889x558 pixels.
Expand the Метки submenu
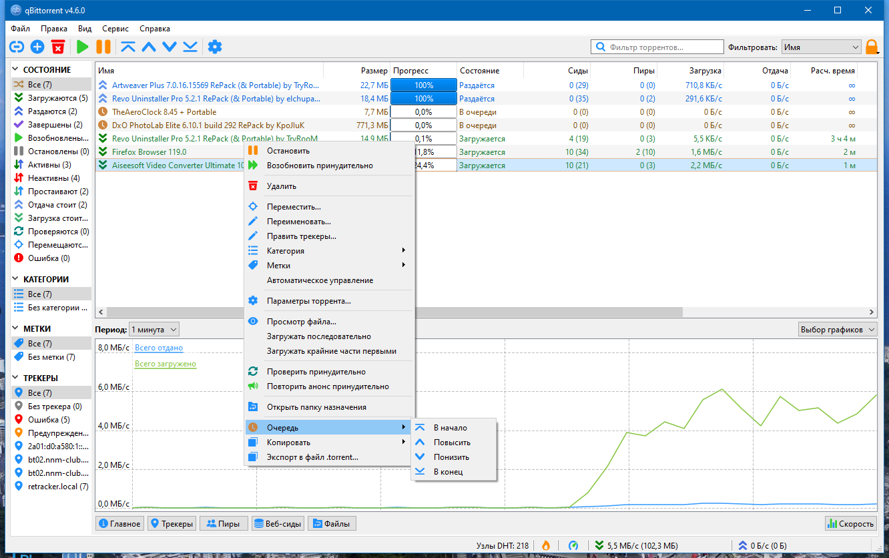(330, 266)
